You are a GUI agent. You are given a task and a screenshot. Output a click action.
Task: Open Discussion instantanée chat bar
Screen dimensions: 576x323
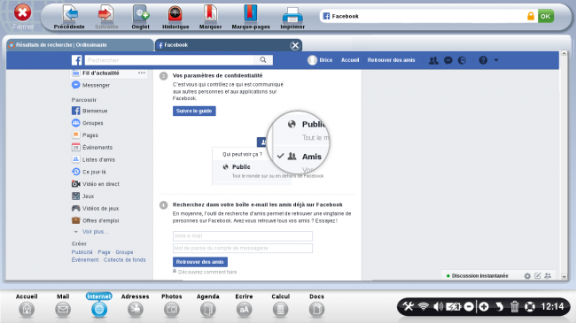(479, 275)
